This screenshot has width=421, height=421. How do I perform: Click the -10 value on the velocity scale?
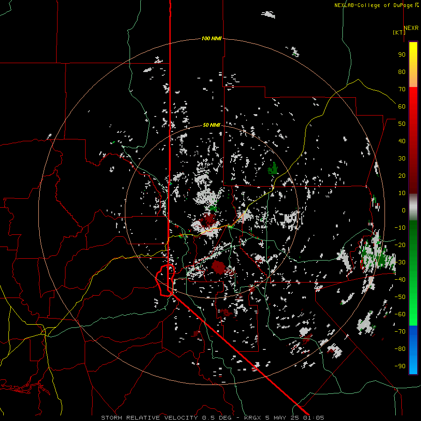400,228
